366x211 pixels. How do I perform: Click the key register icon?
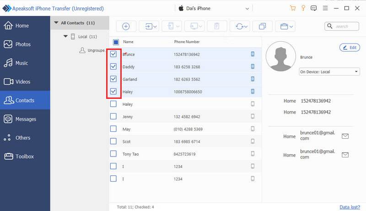[x=303, y=8]
